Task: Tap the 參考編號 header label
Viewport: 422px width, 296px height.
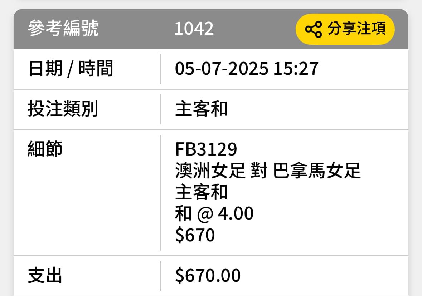Action: (x=63, y=28)
